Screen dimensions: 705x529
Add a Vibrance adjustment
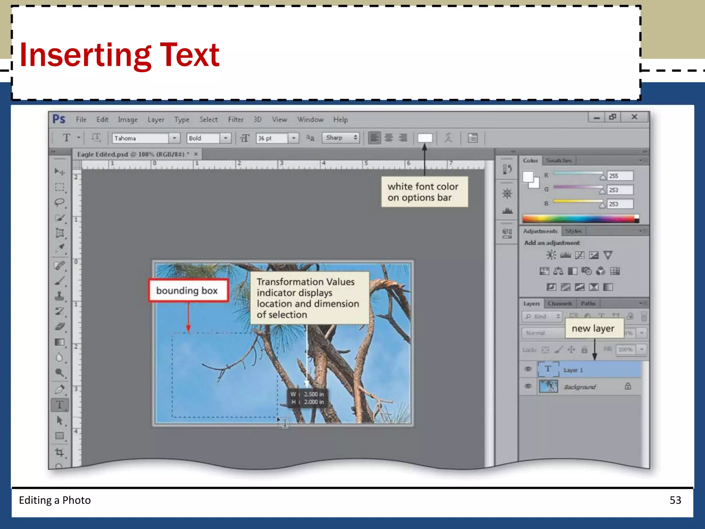click(x=608, y=255)
